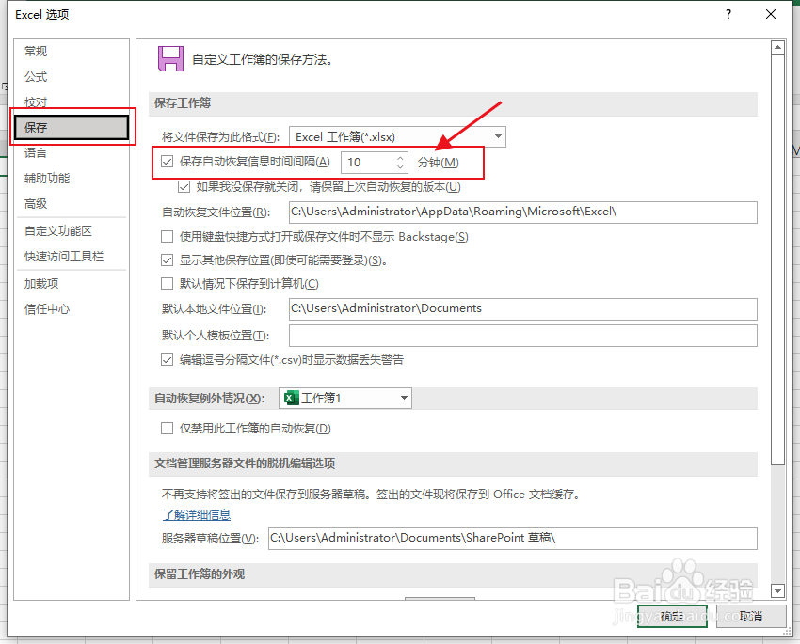The height and width of the screenshot is (644, 800).
Task: Toggle csv 数据丢失警告 checkbox
Action: click(x=167, y=360)
